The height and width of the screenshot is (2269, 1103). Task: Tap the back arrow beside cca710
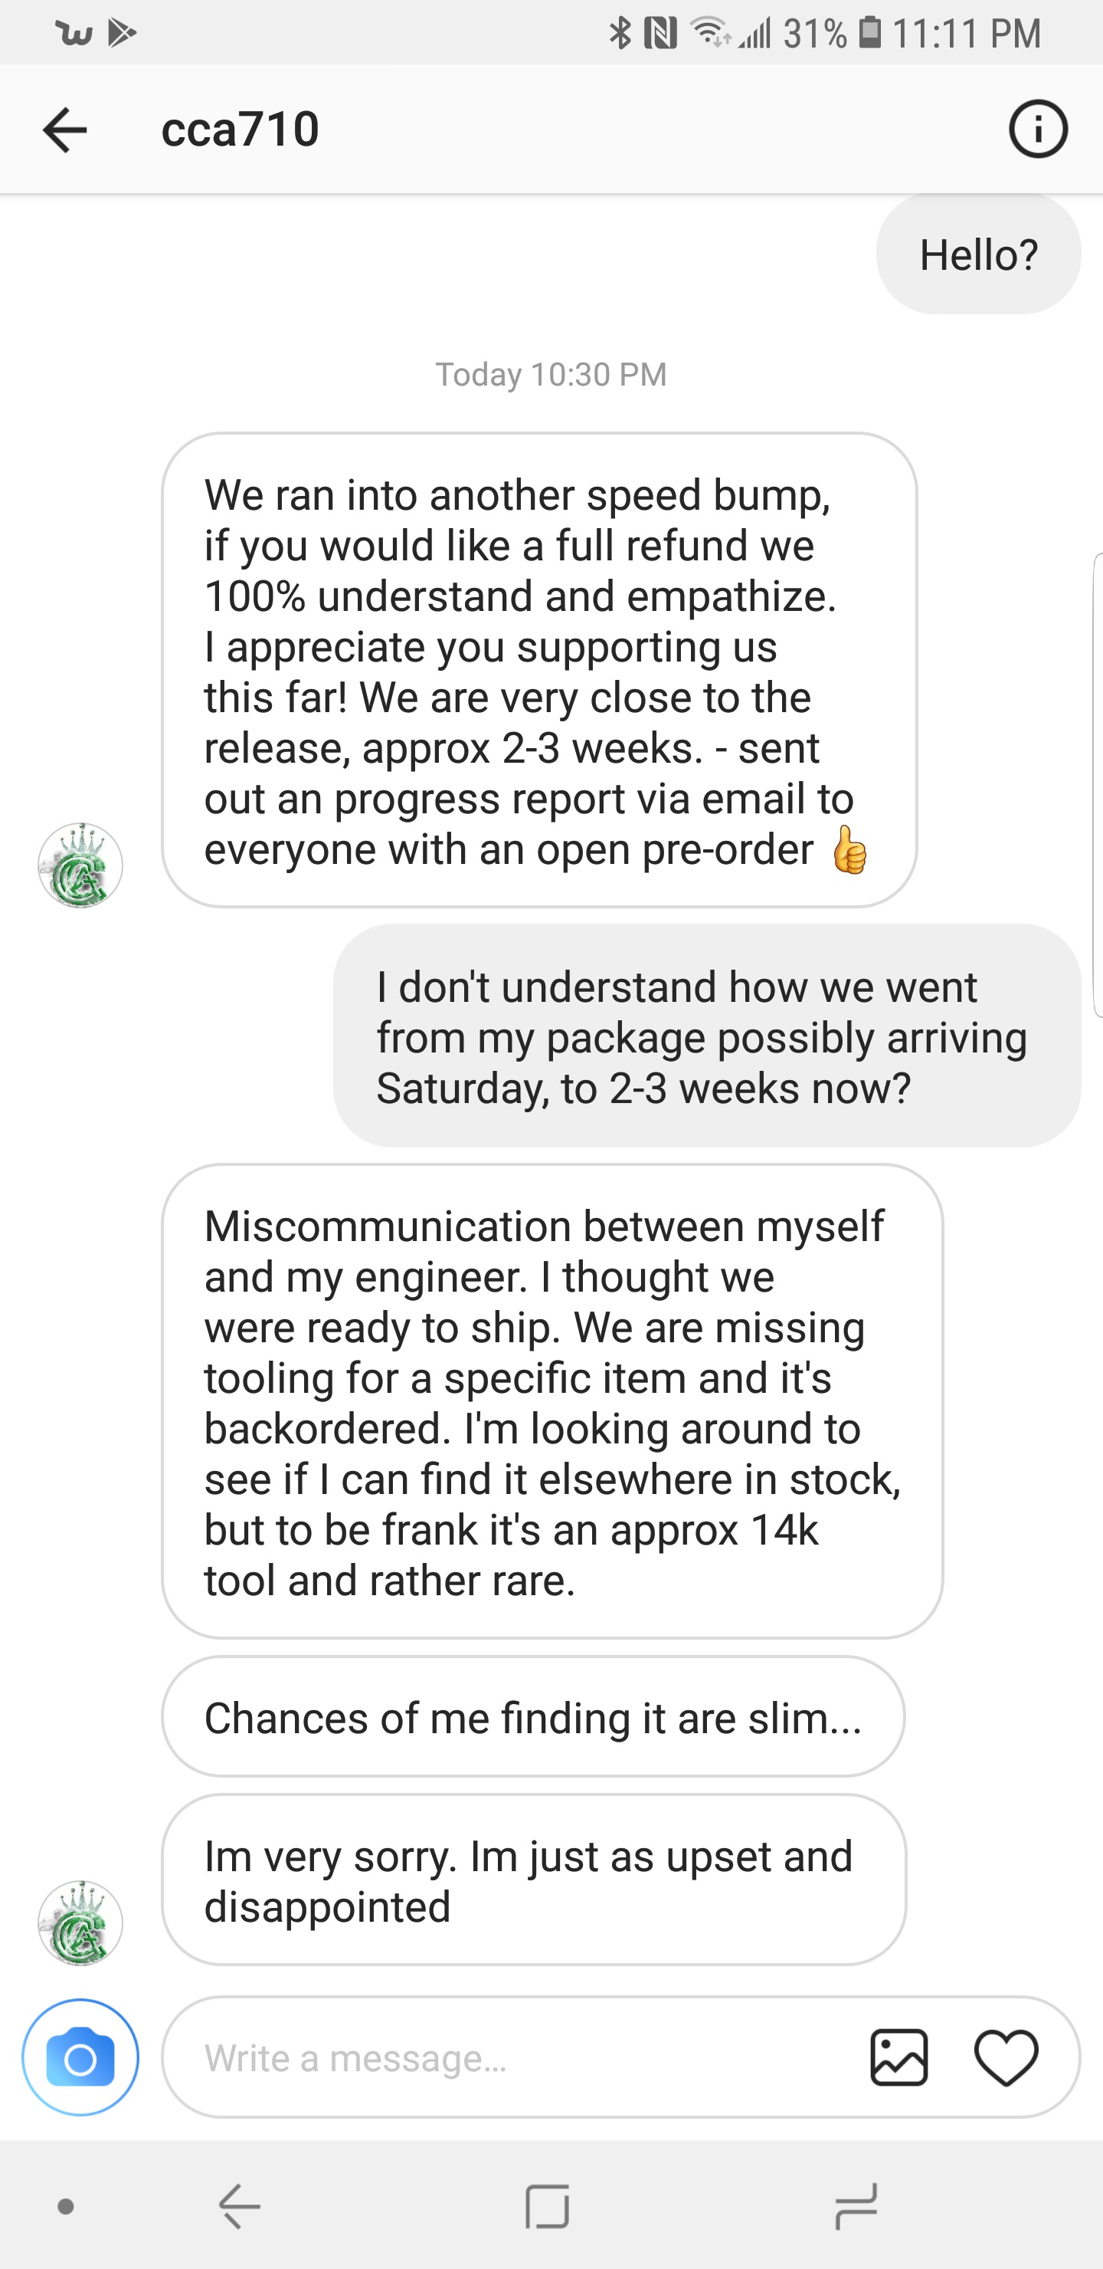click(x=65, y=130)
